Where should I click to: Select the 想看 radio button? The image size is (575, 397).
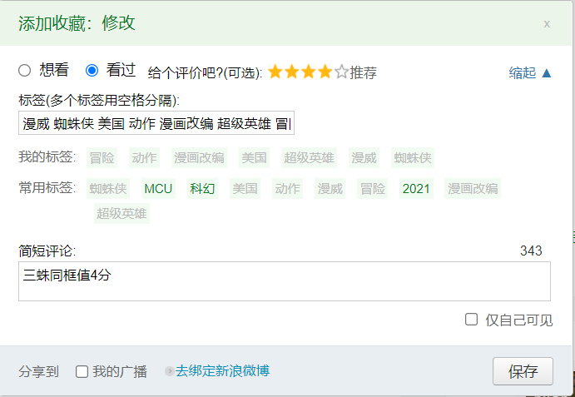point(25,70)
